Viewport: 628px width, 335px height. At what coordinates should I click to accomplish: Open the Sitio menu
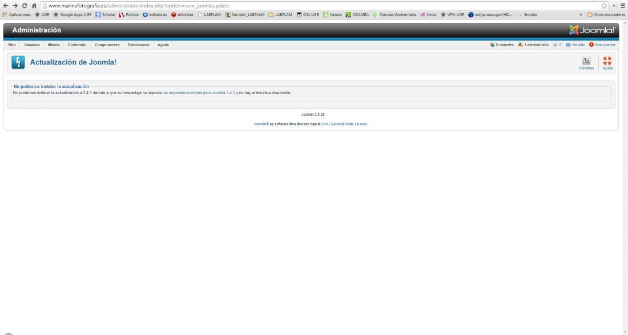click(12, 45)
